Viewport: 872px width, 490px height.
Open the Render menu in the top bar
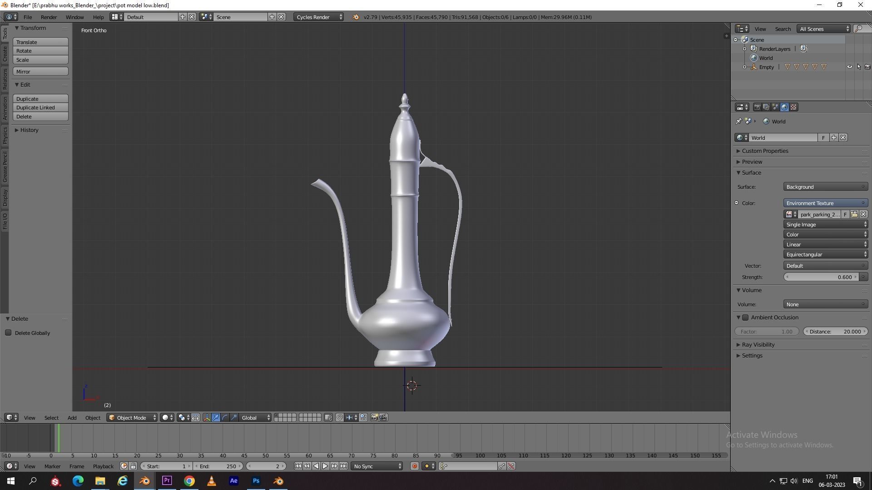coord(49,17)
